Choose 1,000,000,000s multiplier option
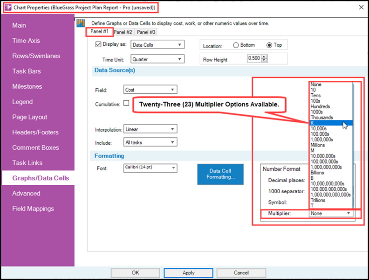Viewport: 369px width, 280px height. click(x=331, y=167)
